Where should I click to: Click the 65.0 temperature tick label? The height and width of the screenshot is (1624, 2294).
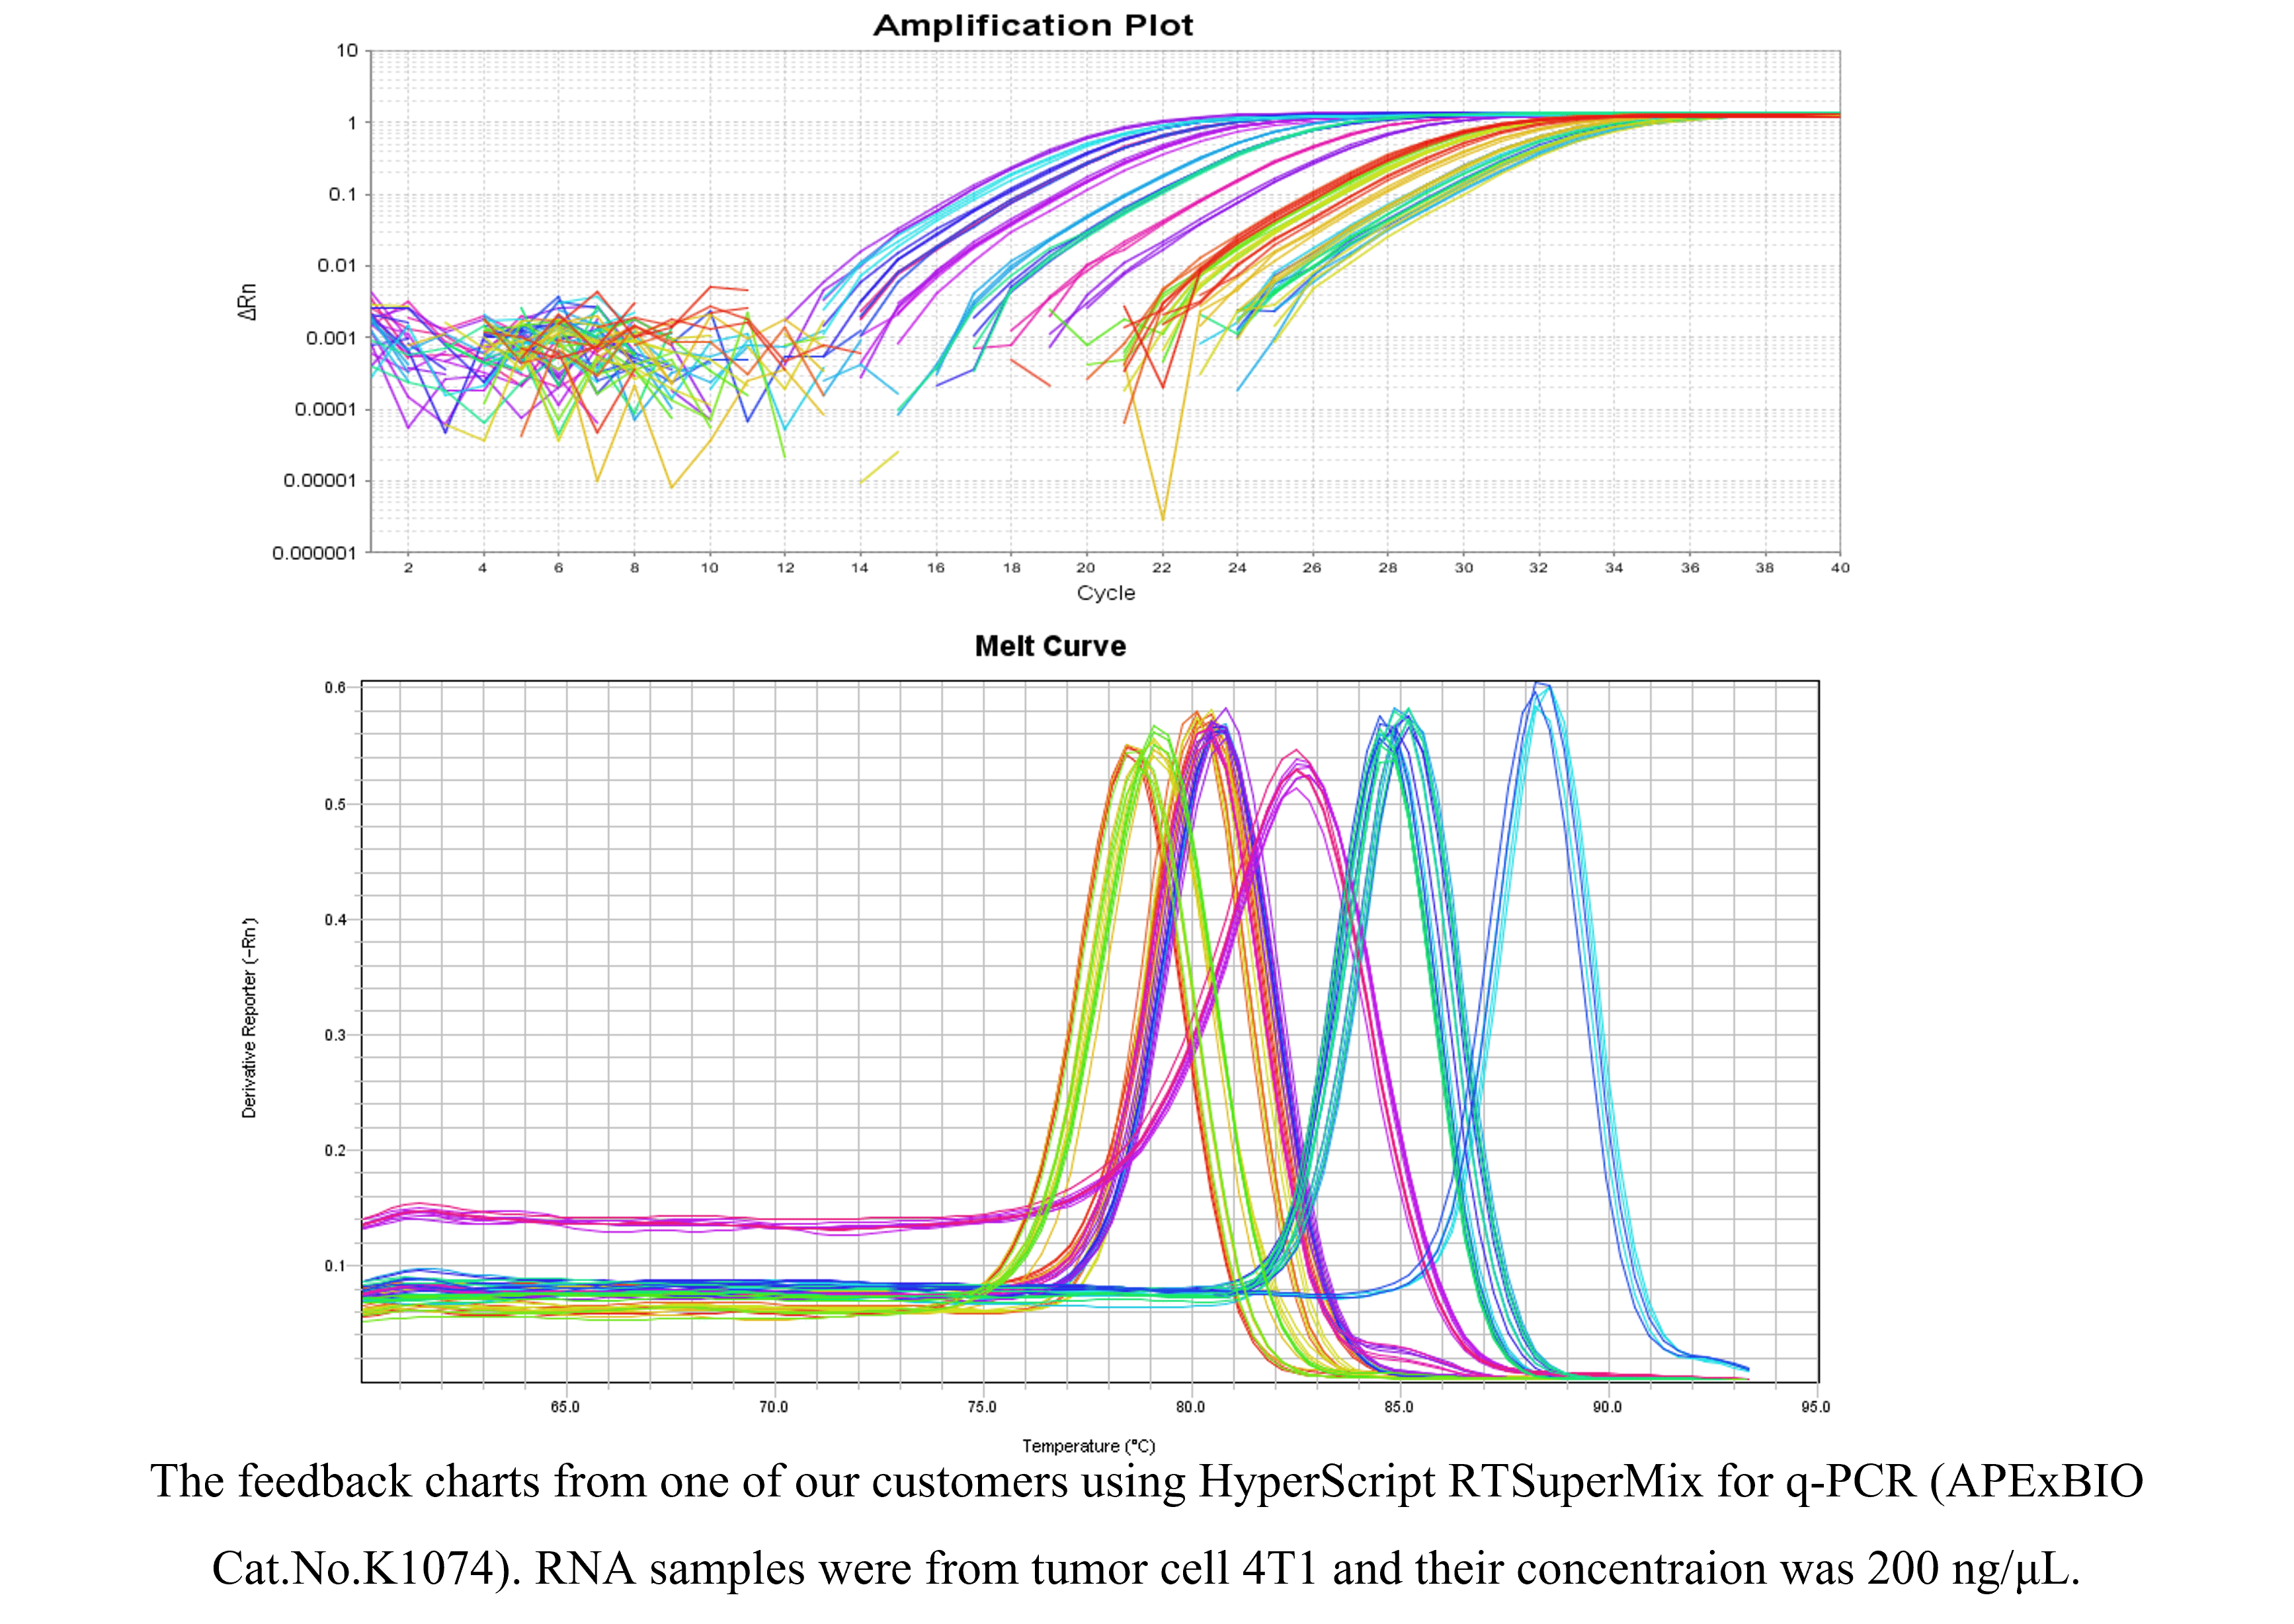pyautogui.click(x=564, y=1407)
